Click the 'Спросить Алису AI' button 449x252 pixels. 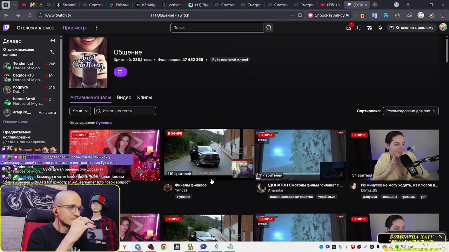coord(328,15)
